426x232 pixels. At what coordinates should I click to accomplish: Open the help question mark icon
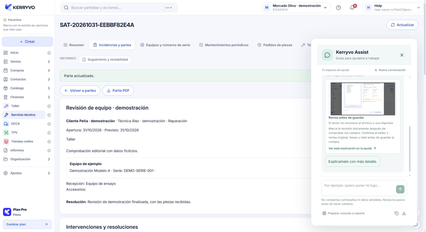coord(339,8)
